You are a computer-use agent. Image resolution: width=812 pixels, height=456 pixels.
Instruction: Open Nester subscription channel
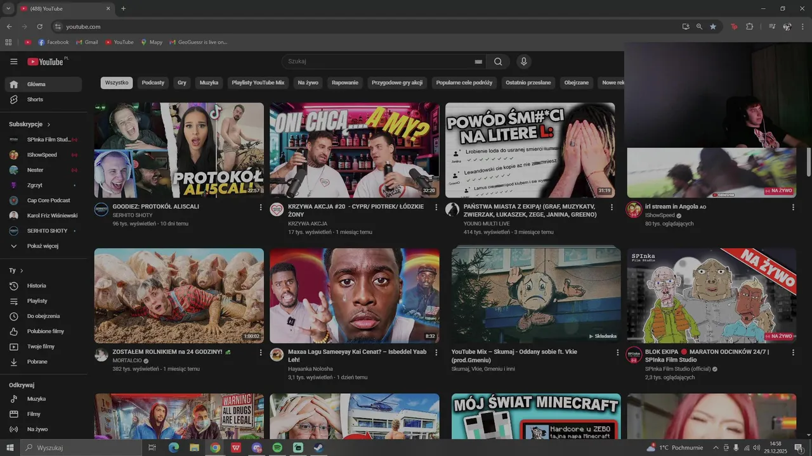point(43,170)
